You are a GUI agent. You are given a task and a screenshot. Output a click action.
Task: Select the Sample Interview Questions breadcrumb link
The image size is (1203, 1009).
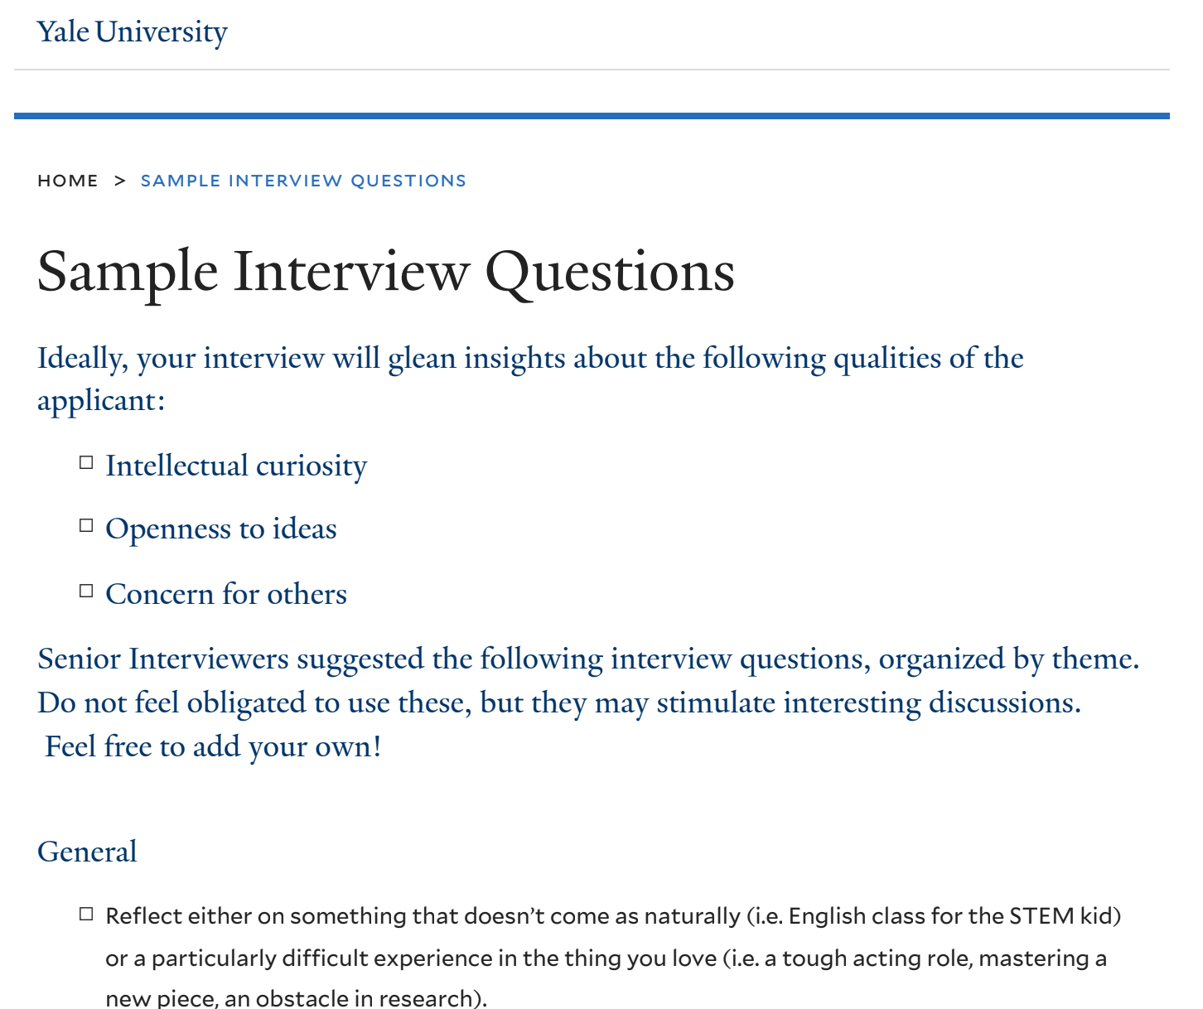click(x=303, y=181)
